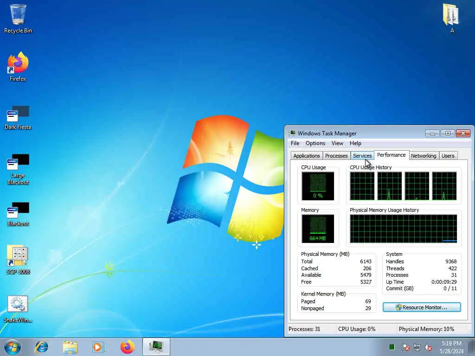Switch to the Services tab
This screenshot has height=356, width=475.
pyautogui.click(x=362, y=156)
